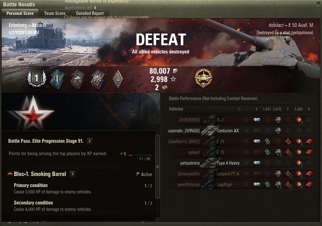Viewport: 322px width, 226px height.
Task: Click the missions panel scrollbar down arrow
Action: point(157,219)
